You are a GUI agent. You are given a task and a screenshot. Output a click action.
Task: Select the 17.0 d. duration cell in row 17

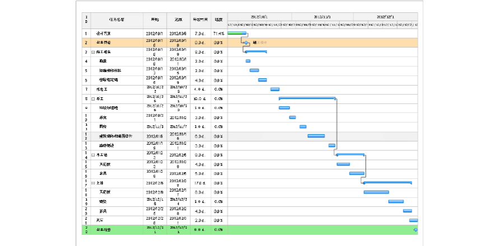point(200,183)
